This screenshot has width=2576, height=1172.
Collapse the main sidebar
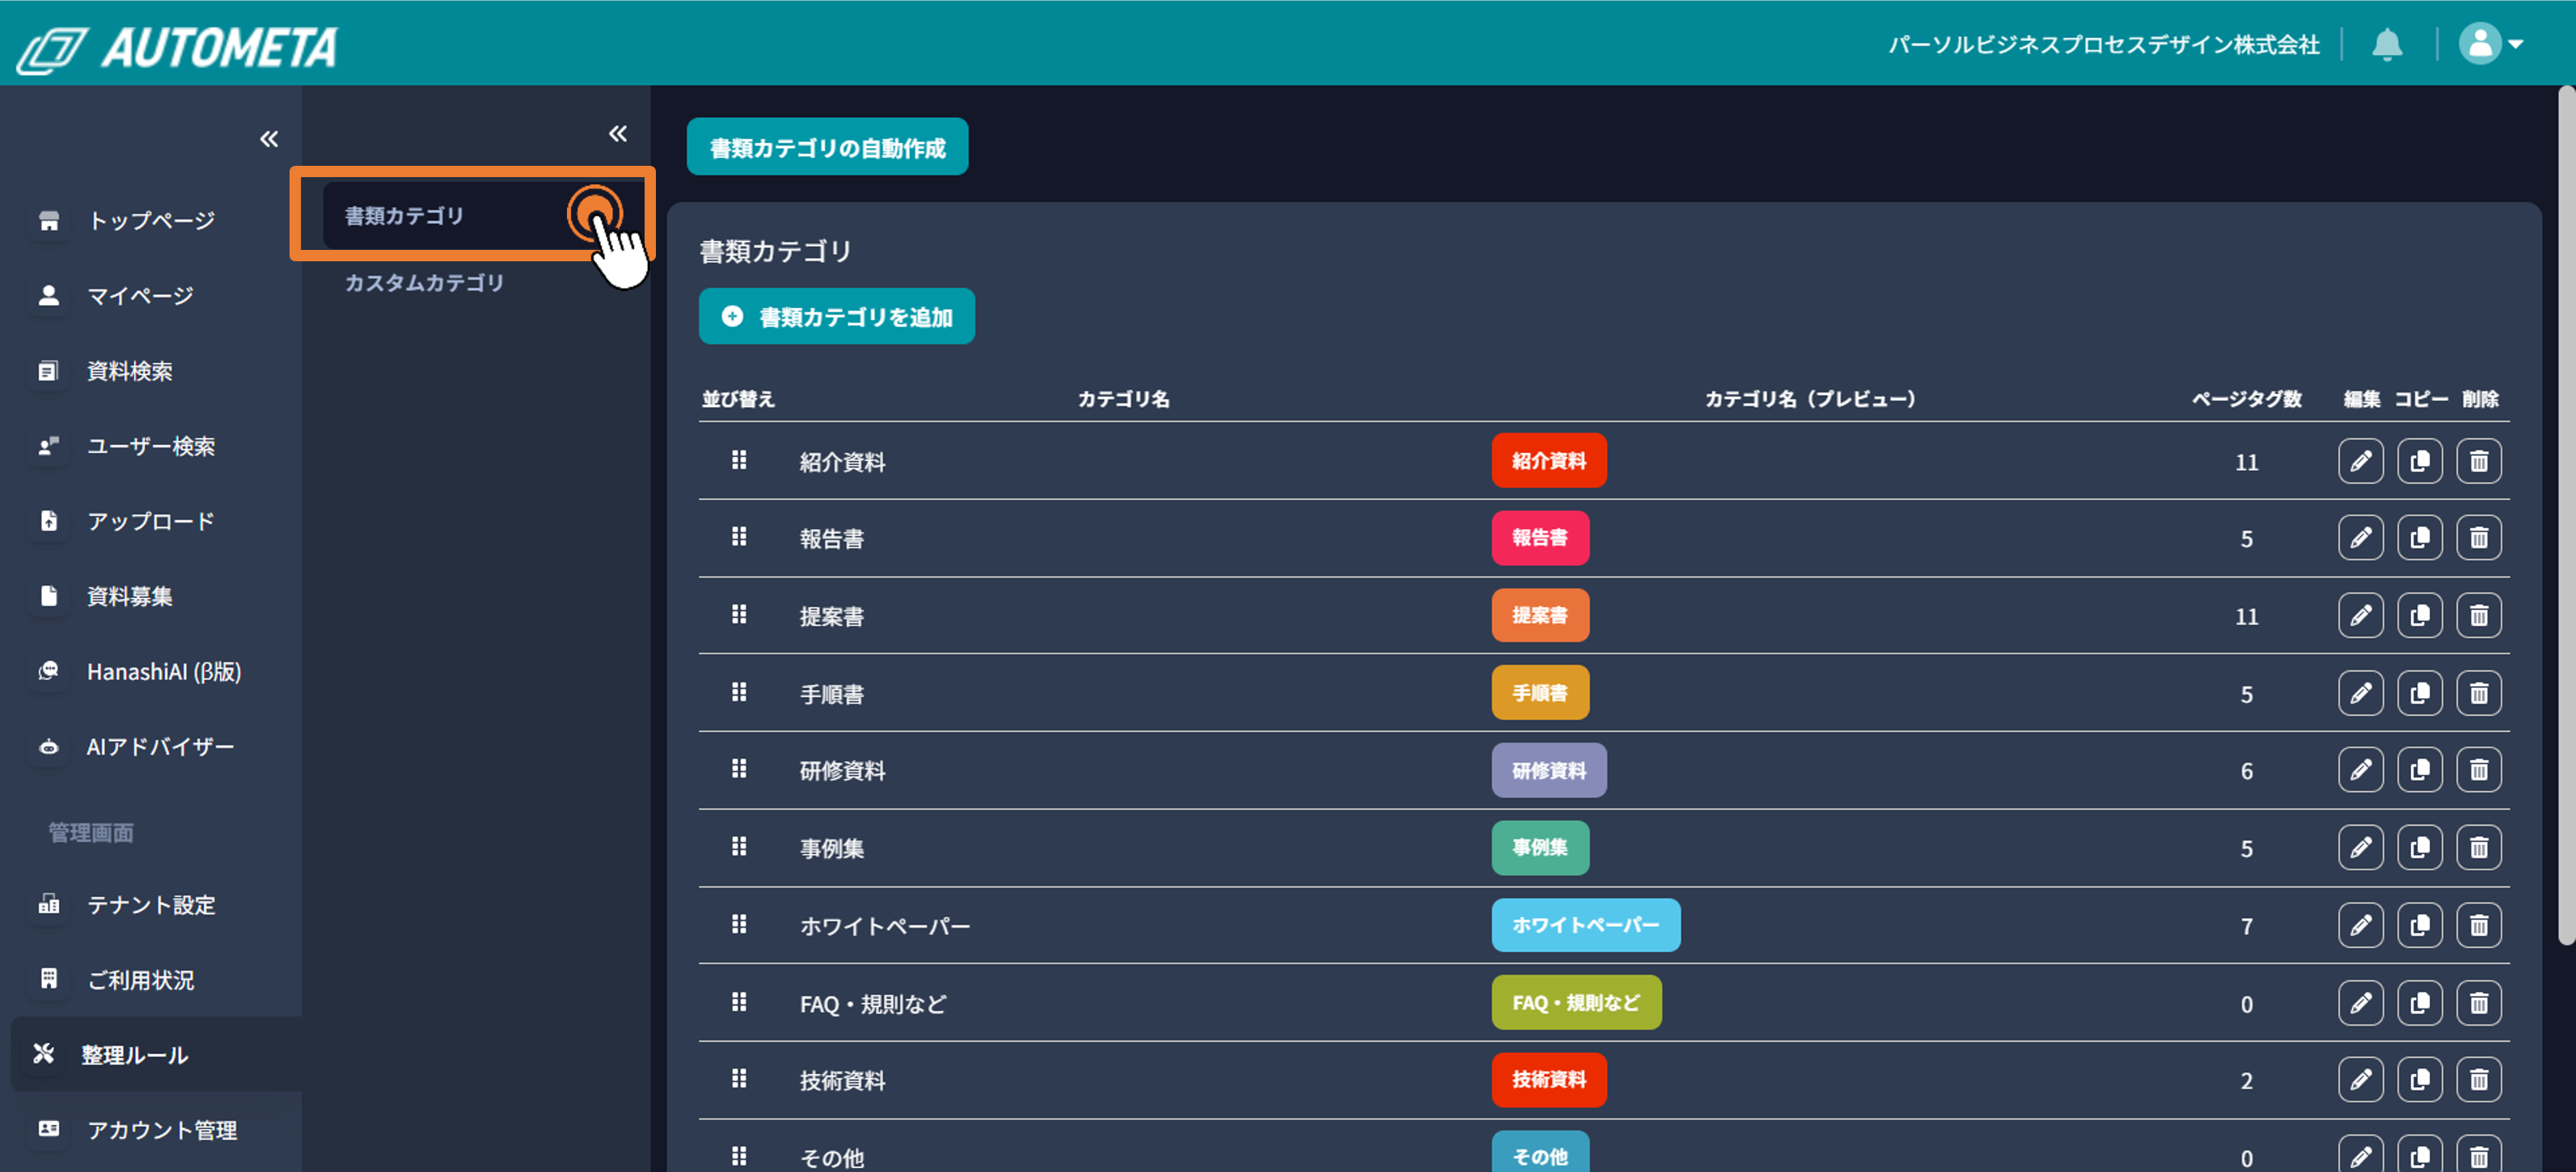269,139
